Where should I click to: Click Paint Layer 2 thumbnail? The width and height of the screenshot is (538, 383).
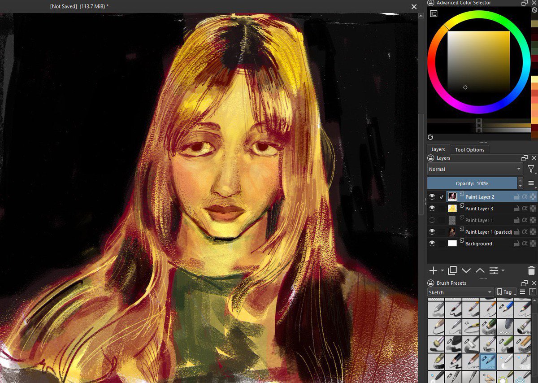(452, 196)
